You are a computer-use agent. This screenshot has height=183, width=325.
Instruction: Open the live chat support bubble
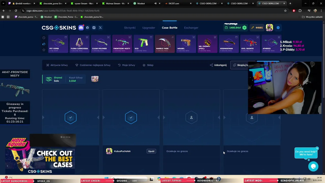[x=313, y=166]
